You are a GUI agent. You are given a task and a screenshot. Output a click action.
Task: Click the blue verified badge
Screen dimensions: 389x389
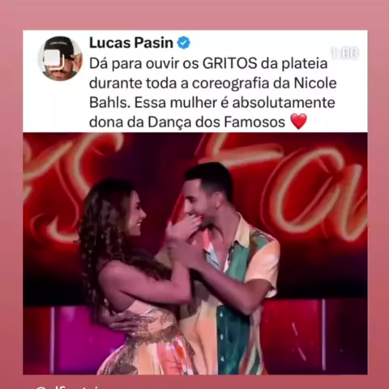[x=184, y=43]
